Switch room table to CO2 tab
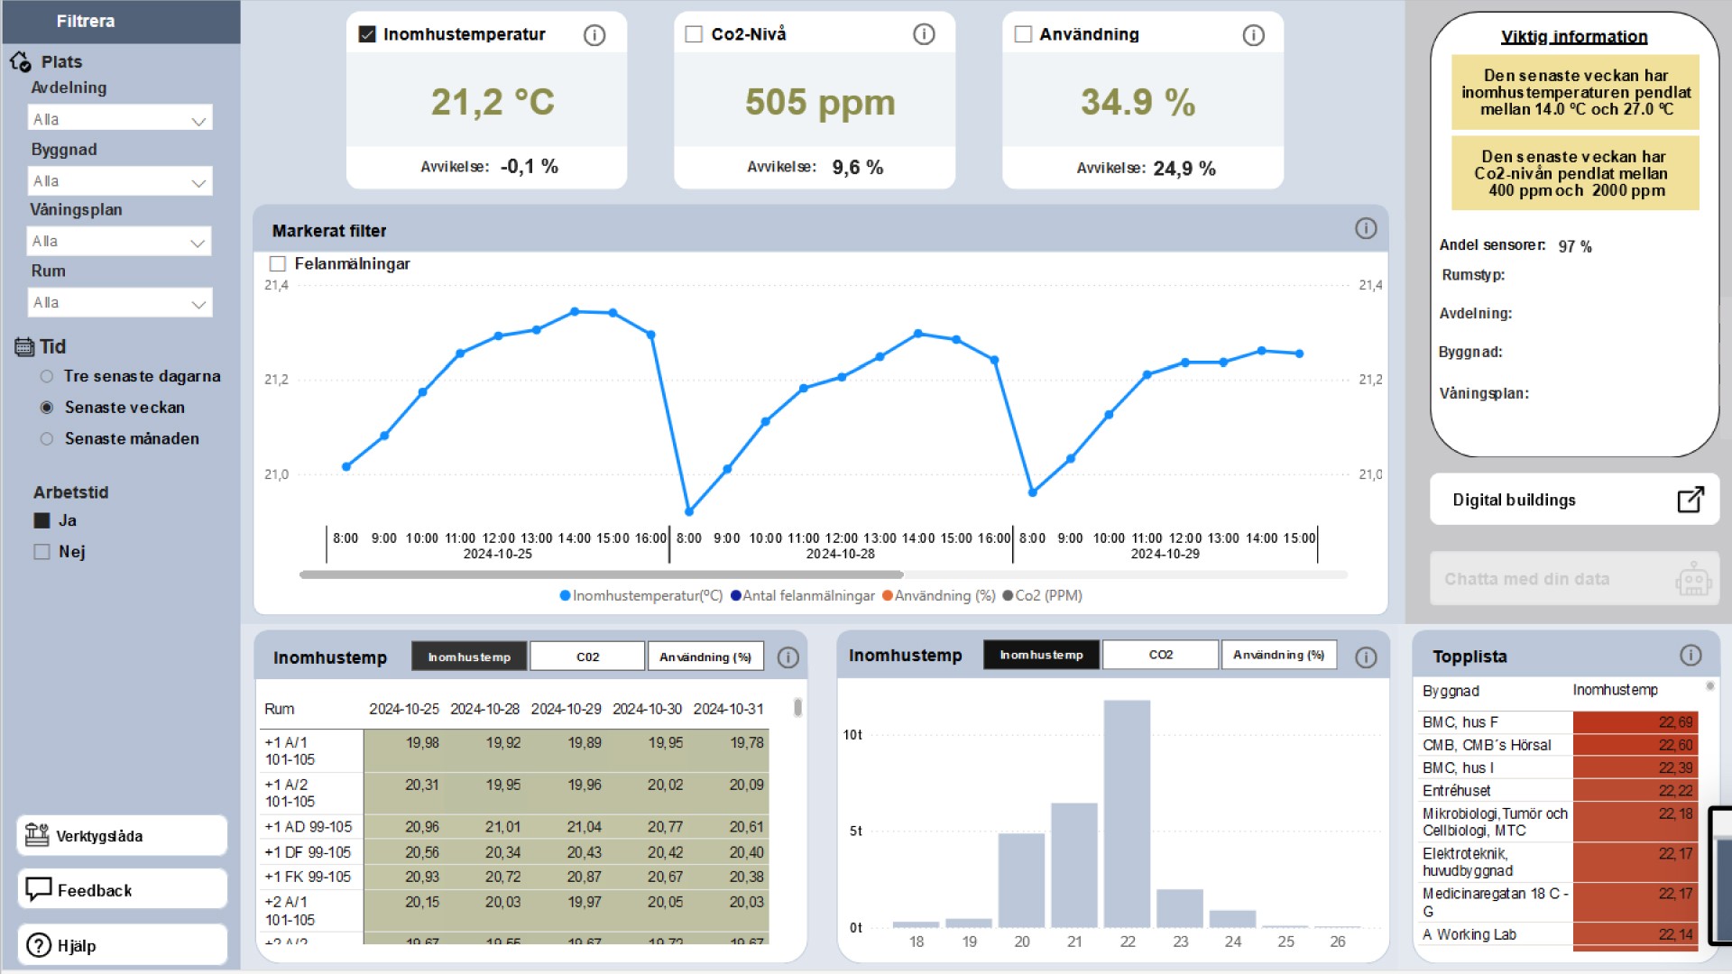The width and height of the screenshot is (1732, 974). tap(587, 657)
